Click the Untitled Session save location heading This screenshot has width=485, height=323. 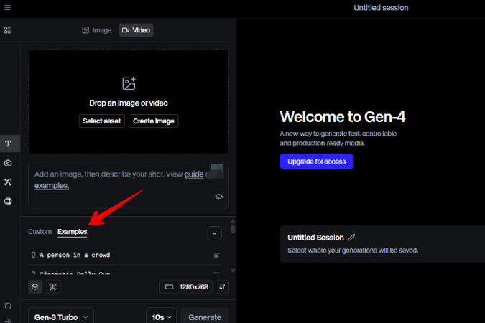[x=315, y=238]
